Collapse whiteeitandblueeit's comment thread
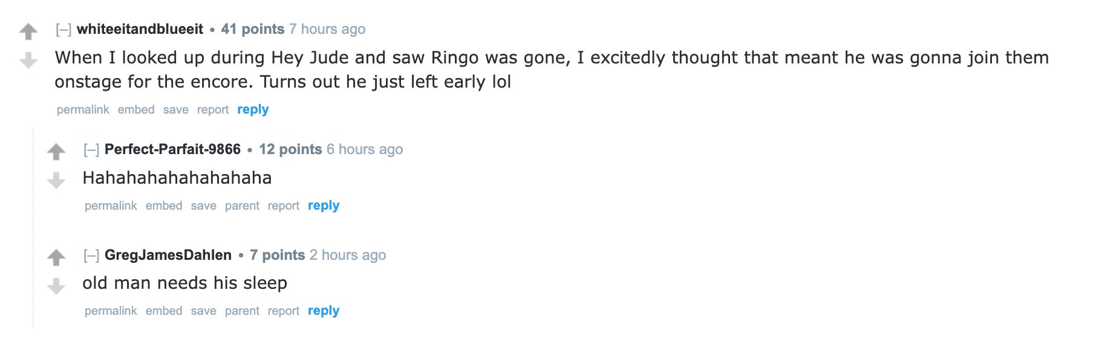The width and height of the screenshot is (1096, 342). pos(64,29)
